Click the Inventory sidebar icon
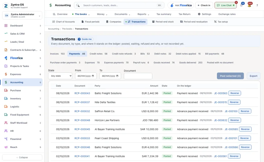264x162 pixels. click(x=6, y=99)
